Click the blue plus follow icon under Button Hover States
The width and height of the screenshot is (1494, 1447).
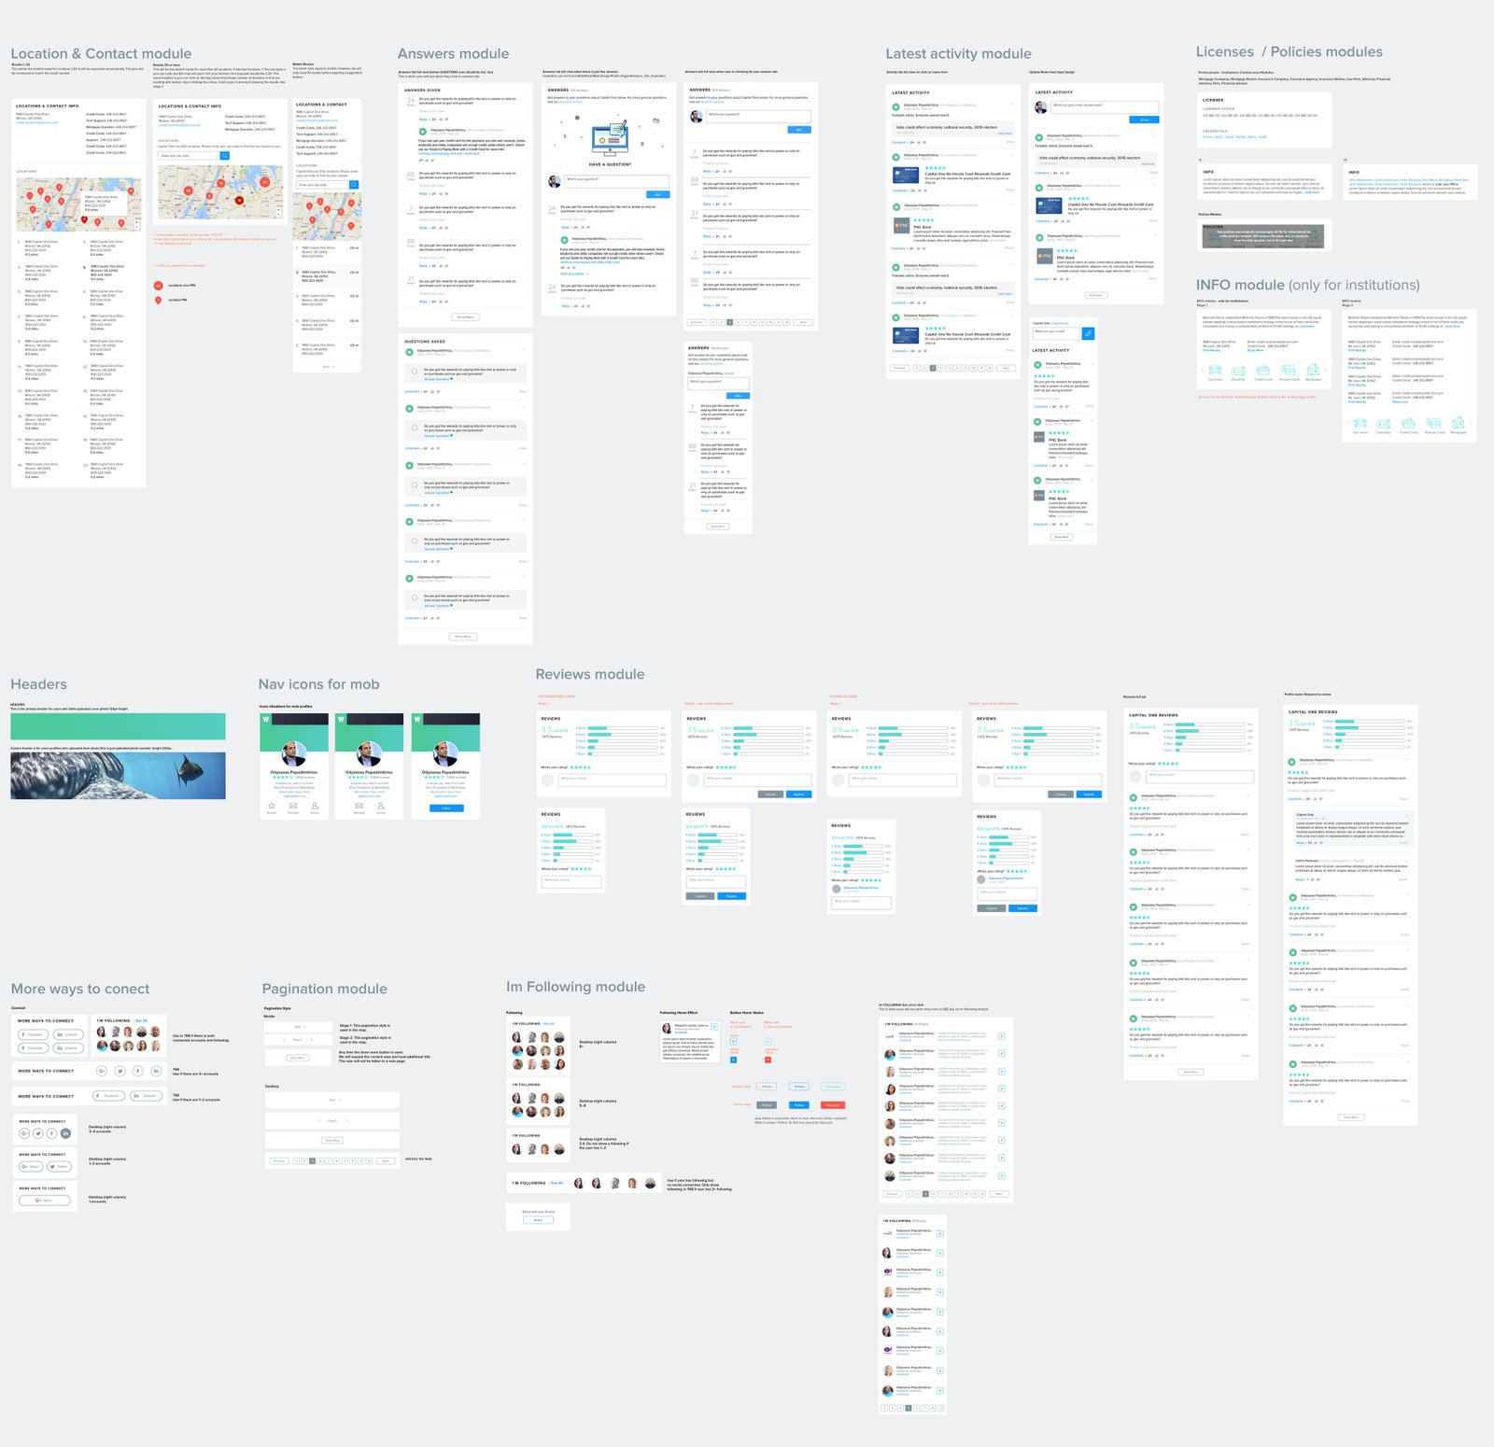point(734,1060)
